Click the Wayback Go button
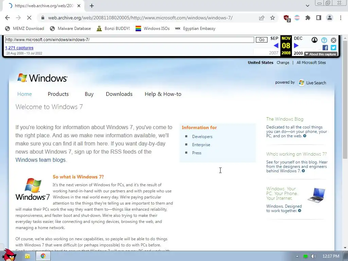 [x=261, y=40]
